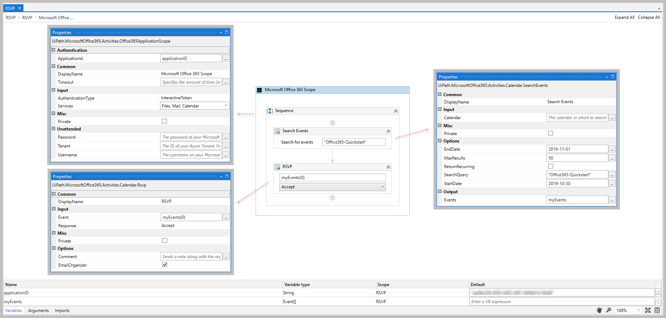The width and height of the screenshot is (666, 318).
Task: Click the RSVP activity icon
Action: click(277, 167)
